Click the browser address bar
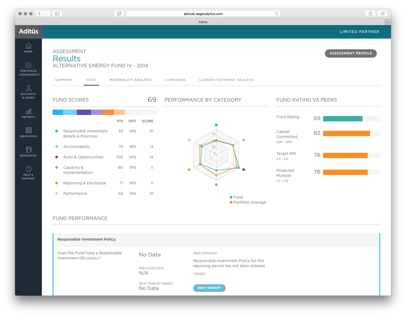406x317 pixels. point(203,14)
